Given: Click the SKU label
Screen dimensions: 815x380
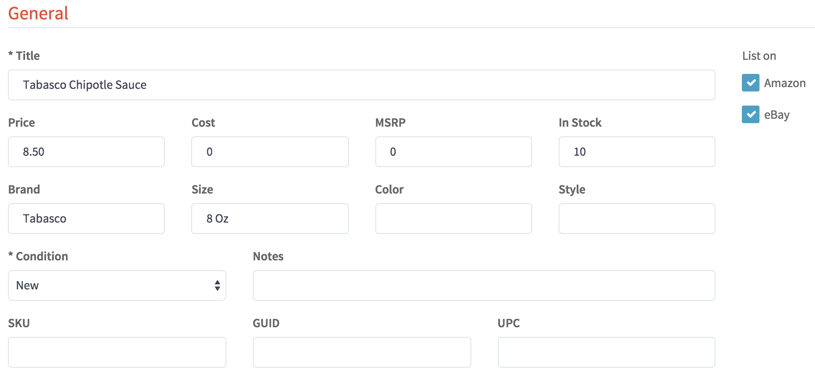Looking at the screenshot, I should (x=19, y=323).
